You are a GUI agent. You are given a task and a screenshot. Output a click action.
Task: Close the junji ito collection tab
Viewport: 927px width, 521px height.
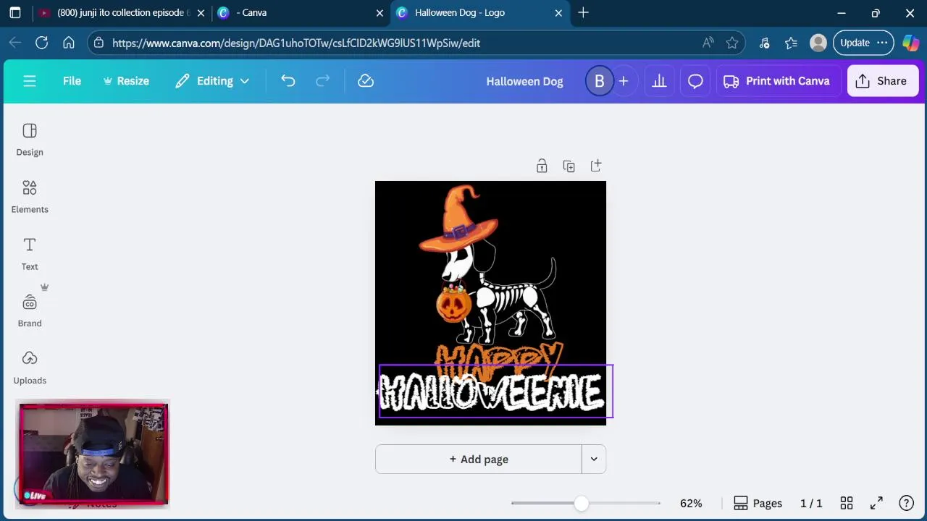pos(200,12)
